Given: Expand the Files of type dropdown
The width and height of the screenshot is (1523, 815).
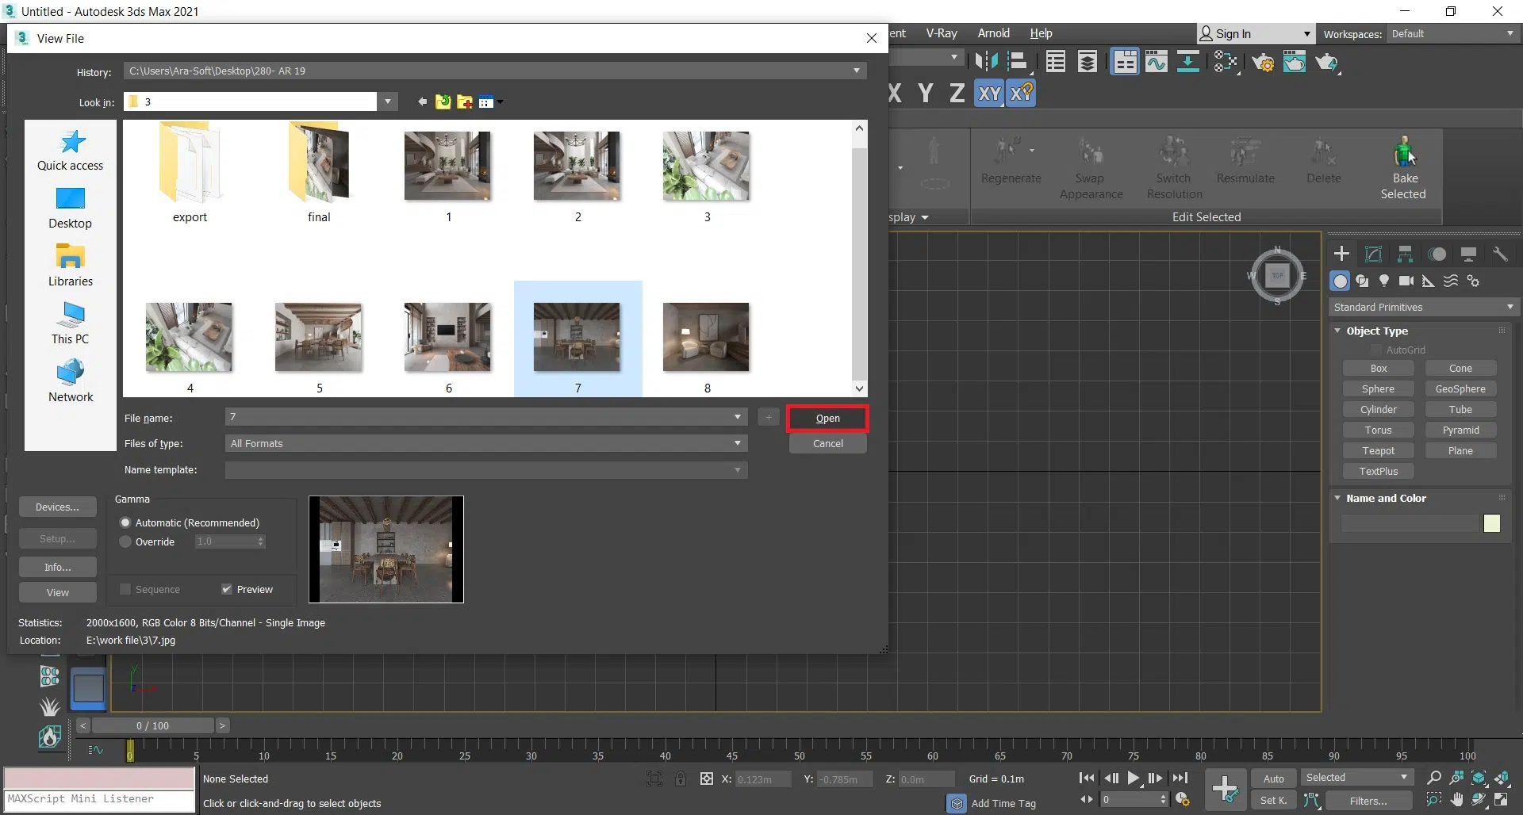Looking at the screenshot, I should coord(737,443).
